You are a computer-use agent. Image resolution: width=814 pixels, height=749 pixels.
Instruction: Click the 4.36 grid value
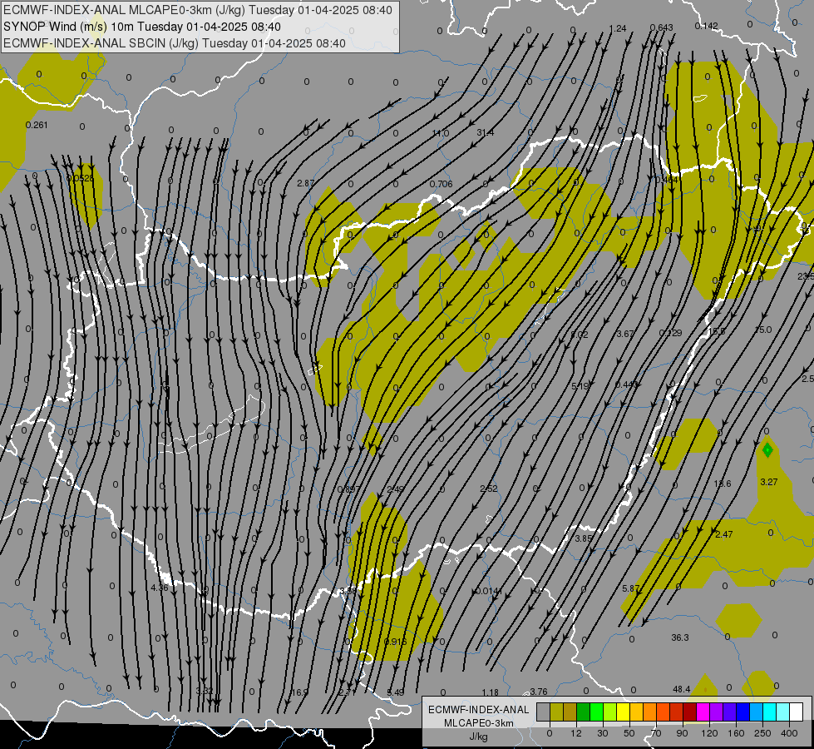[x=160, y=588]
